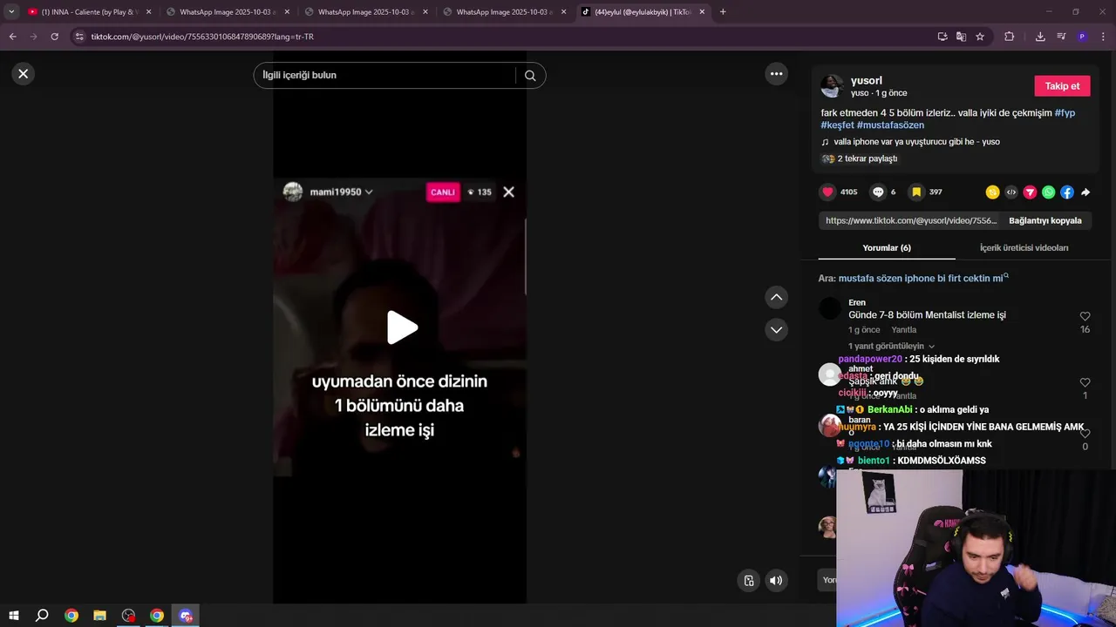Open the browser downloads icon
Image resolution: width=1116 pixels, height=627 pixels.
coord(1040,37)
